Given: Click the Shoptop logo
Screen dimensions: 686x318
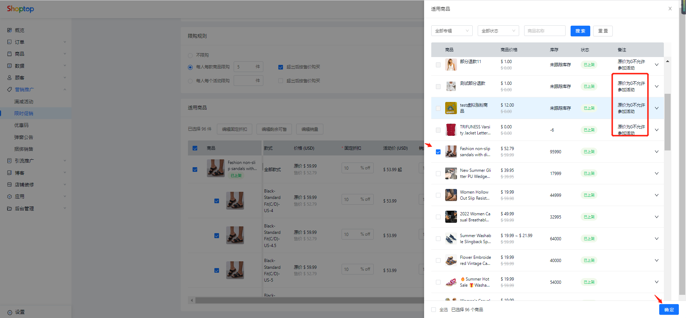Looking at the screenshot, I should [x=20, y=9].
